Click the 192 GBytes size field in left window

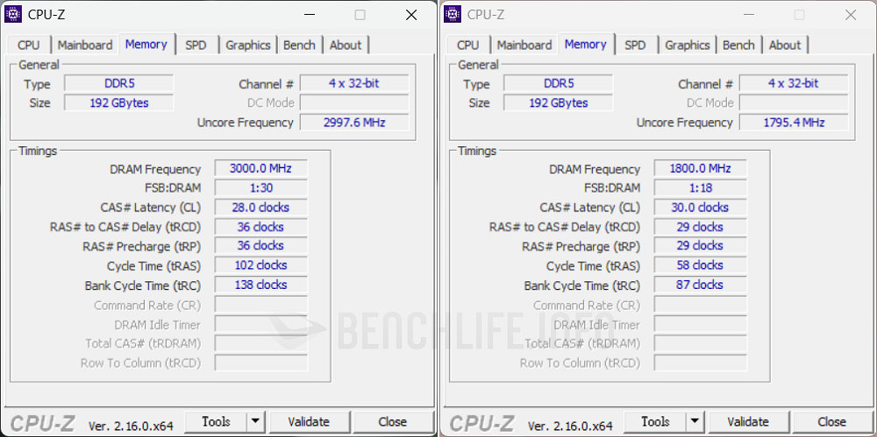pyautogui.click(x=119, y=102)
